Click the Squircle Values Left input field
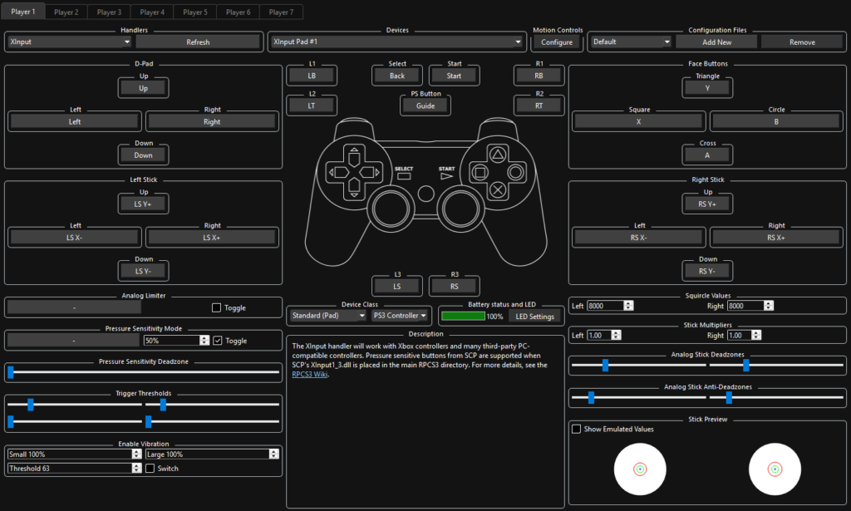 pos(605,306)
